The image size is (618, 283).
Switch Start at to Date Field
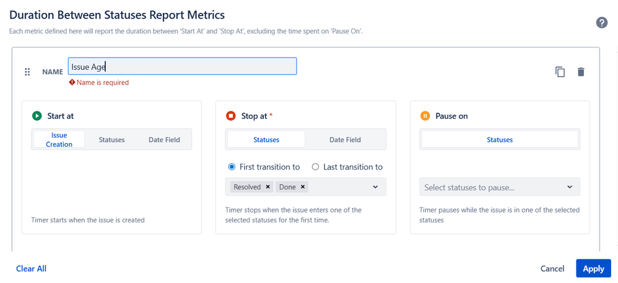[164, 140]
